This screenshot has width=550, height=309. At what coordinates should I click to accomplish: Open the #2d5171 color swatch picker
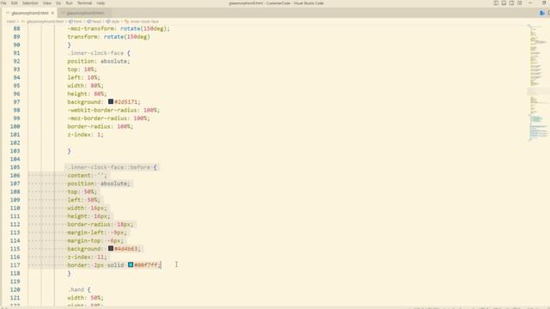click(111, 101)
